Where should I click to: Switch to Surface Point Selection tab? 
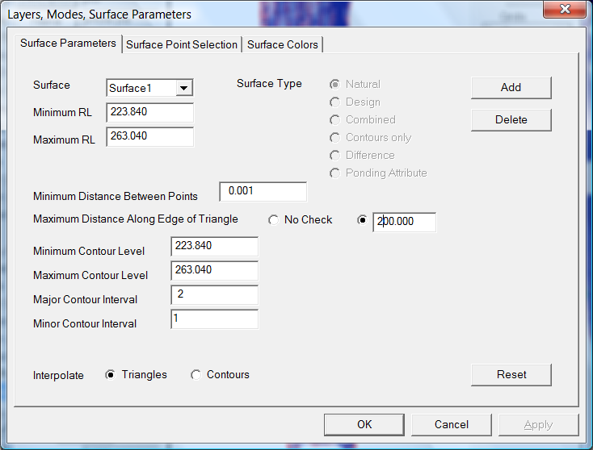click(x=182, y=44)
